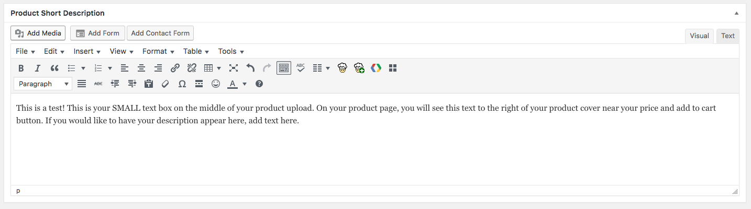
Task: Expand text color picker arrow
Action: click(245, 84)
